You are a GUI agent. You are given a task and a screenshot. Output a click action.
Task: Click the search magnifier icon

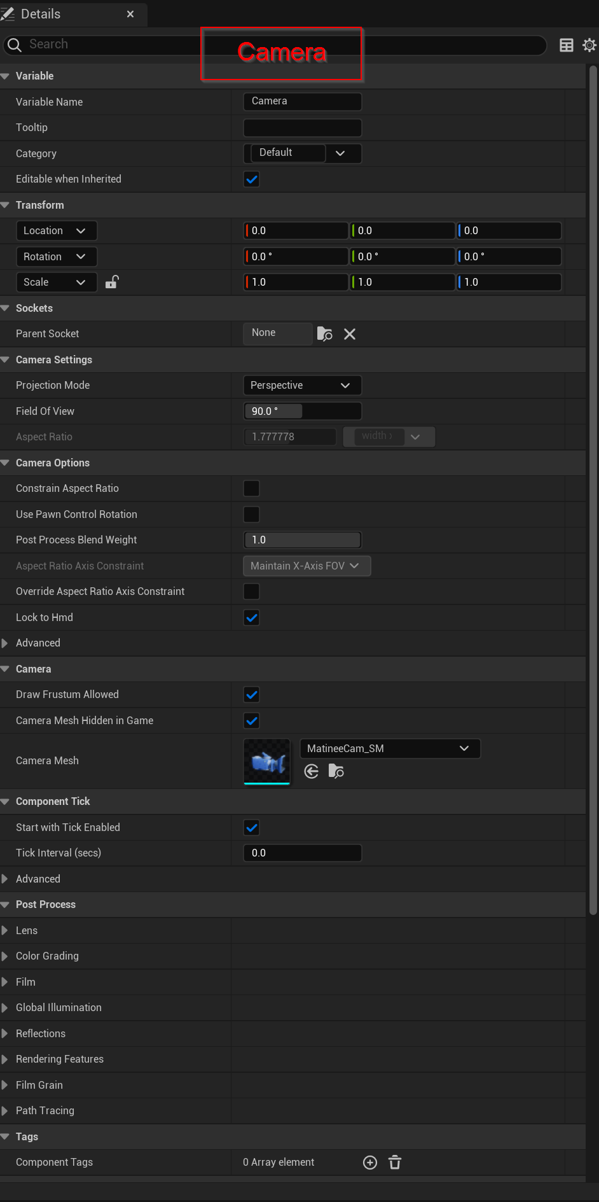[x=15, y=45]
